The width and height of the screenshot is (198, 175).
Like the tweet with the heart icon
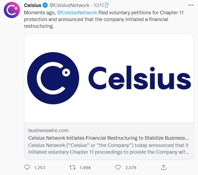118,167
